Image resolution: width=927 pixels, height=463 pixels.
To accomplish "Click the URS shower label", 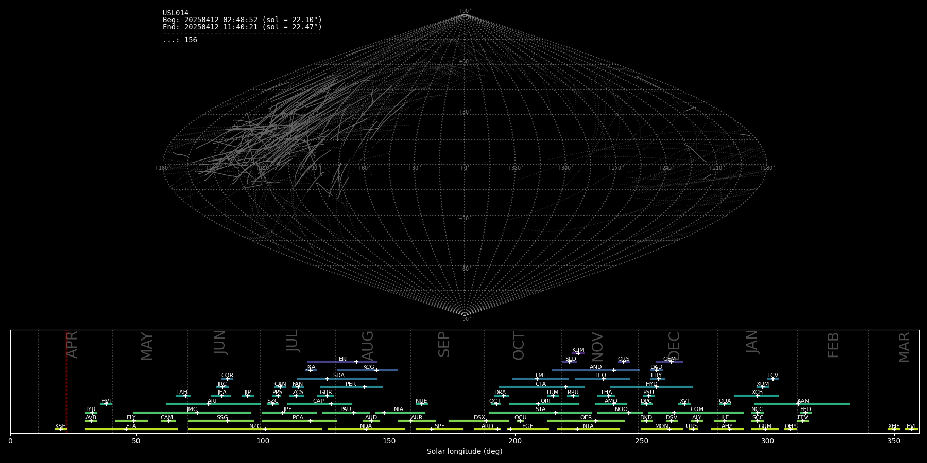I will click(x=692, y=426).
